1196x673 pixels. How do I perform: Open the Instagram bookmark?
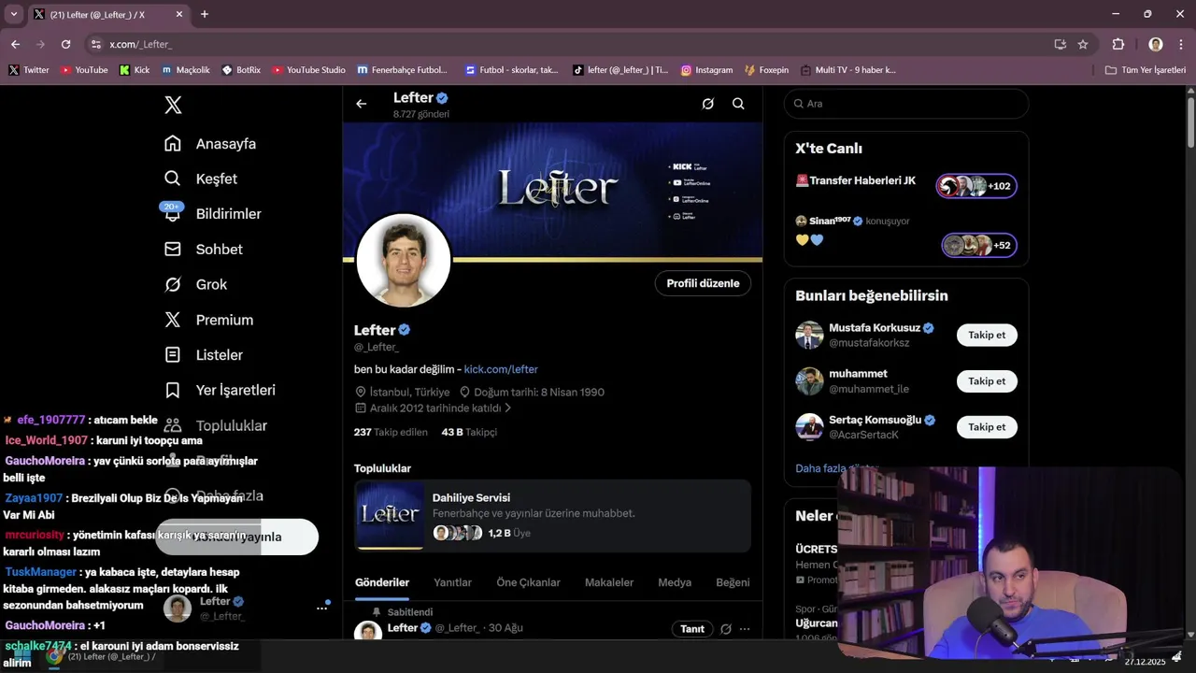point(706,70)
